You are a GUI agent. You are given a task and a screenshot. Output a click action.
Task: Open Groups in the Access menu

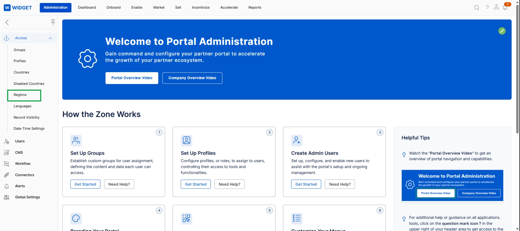[19, 50]
